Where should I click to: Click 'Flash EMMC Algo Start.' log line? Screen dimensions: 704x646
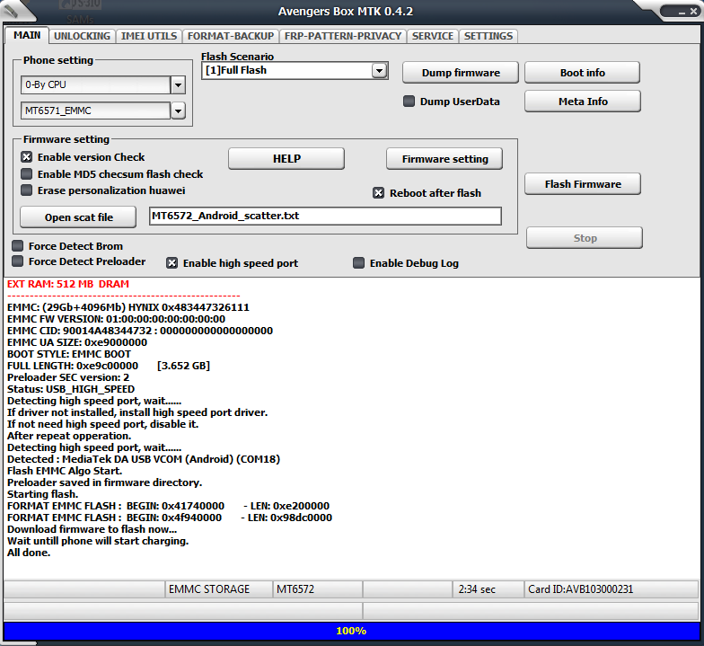pos(65,471)
